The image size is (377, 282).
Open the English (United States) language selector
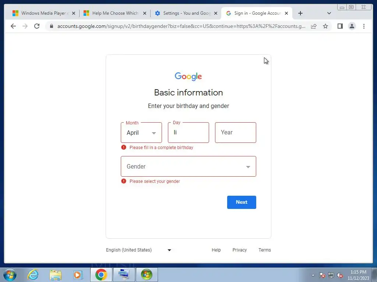point(139,250)
